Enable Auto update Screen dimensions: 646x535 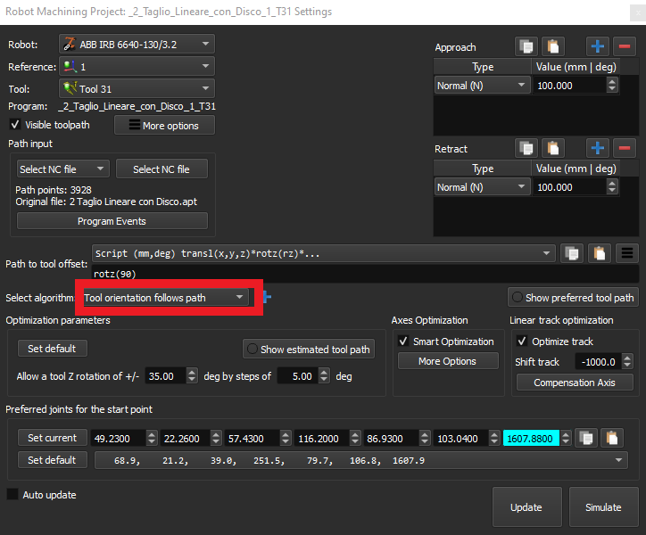tap(12, 494)
